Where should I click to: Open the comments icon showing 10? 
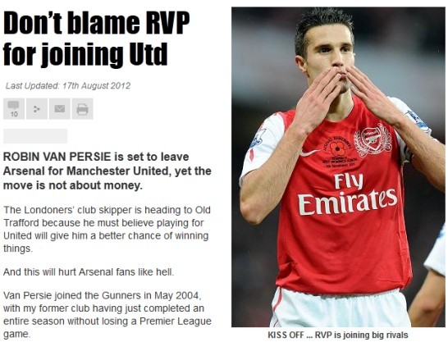click(x=14, y=109)
